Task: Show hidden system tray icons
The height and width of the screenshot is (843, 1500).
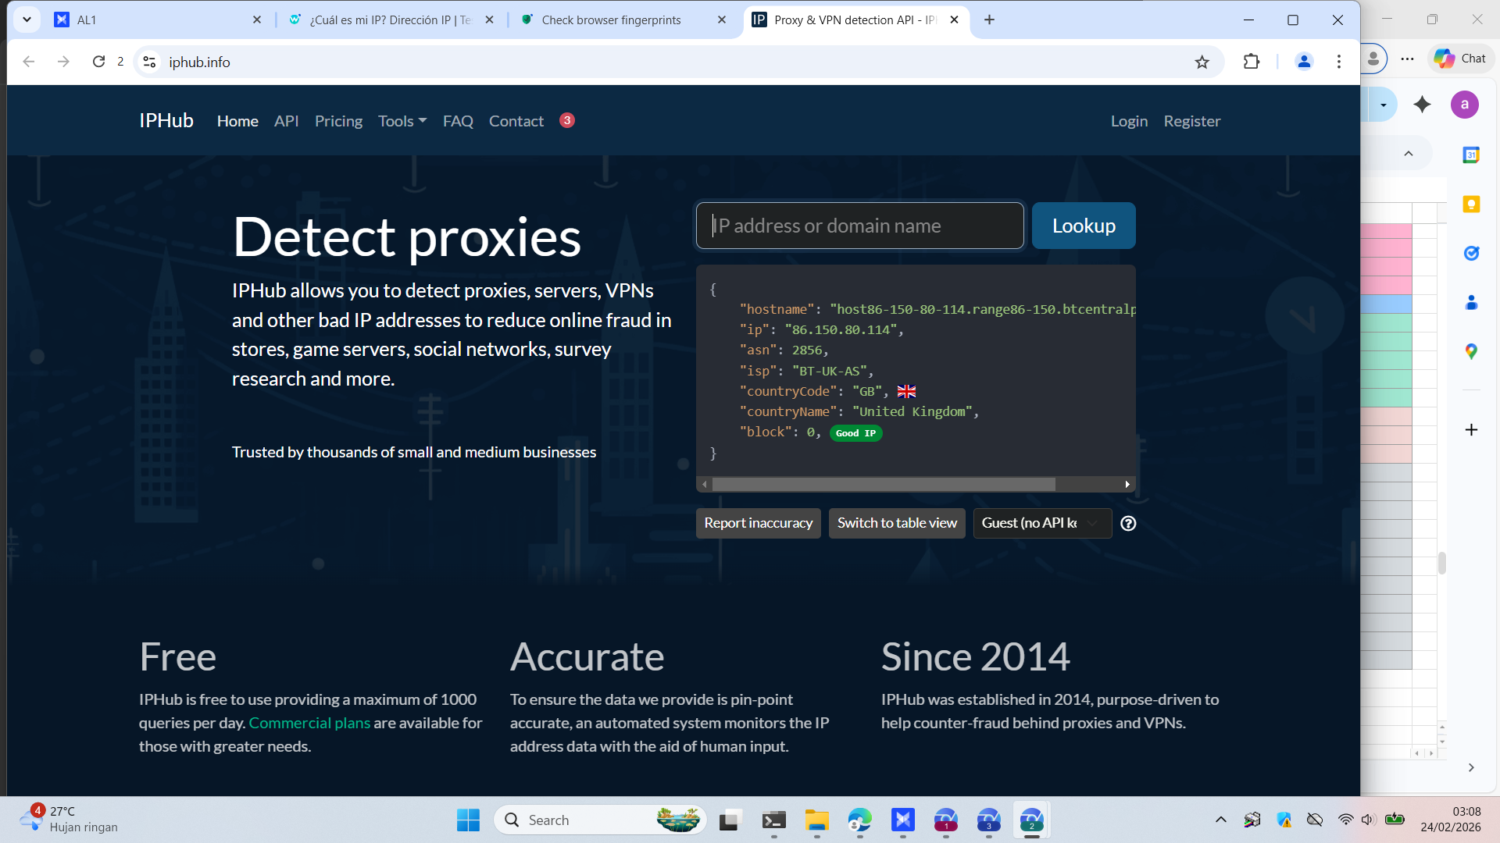Action: [1220, 820]
